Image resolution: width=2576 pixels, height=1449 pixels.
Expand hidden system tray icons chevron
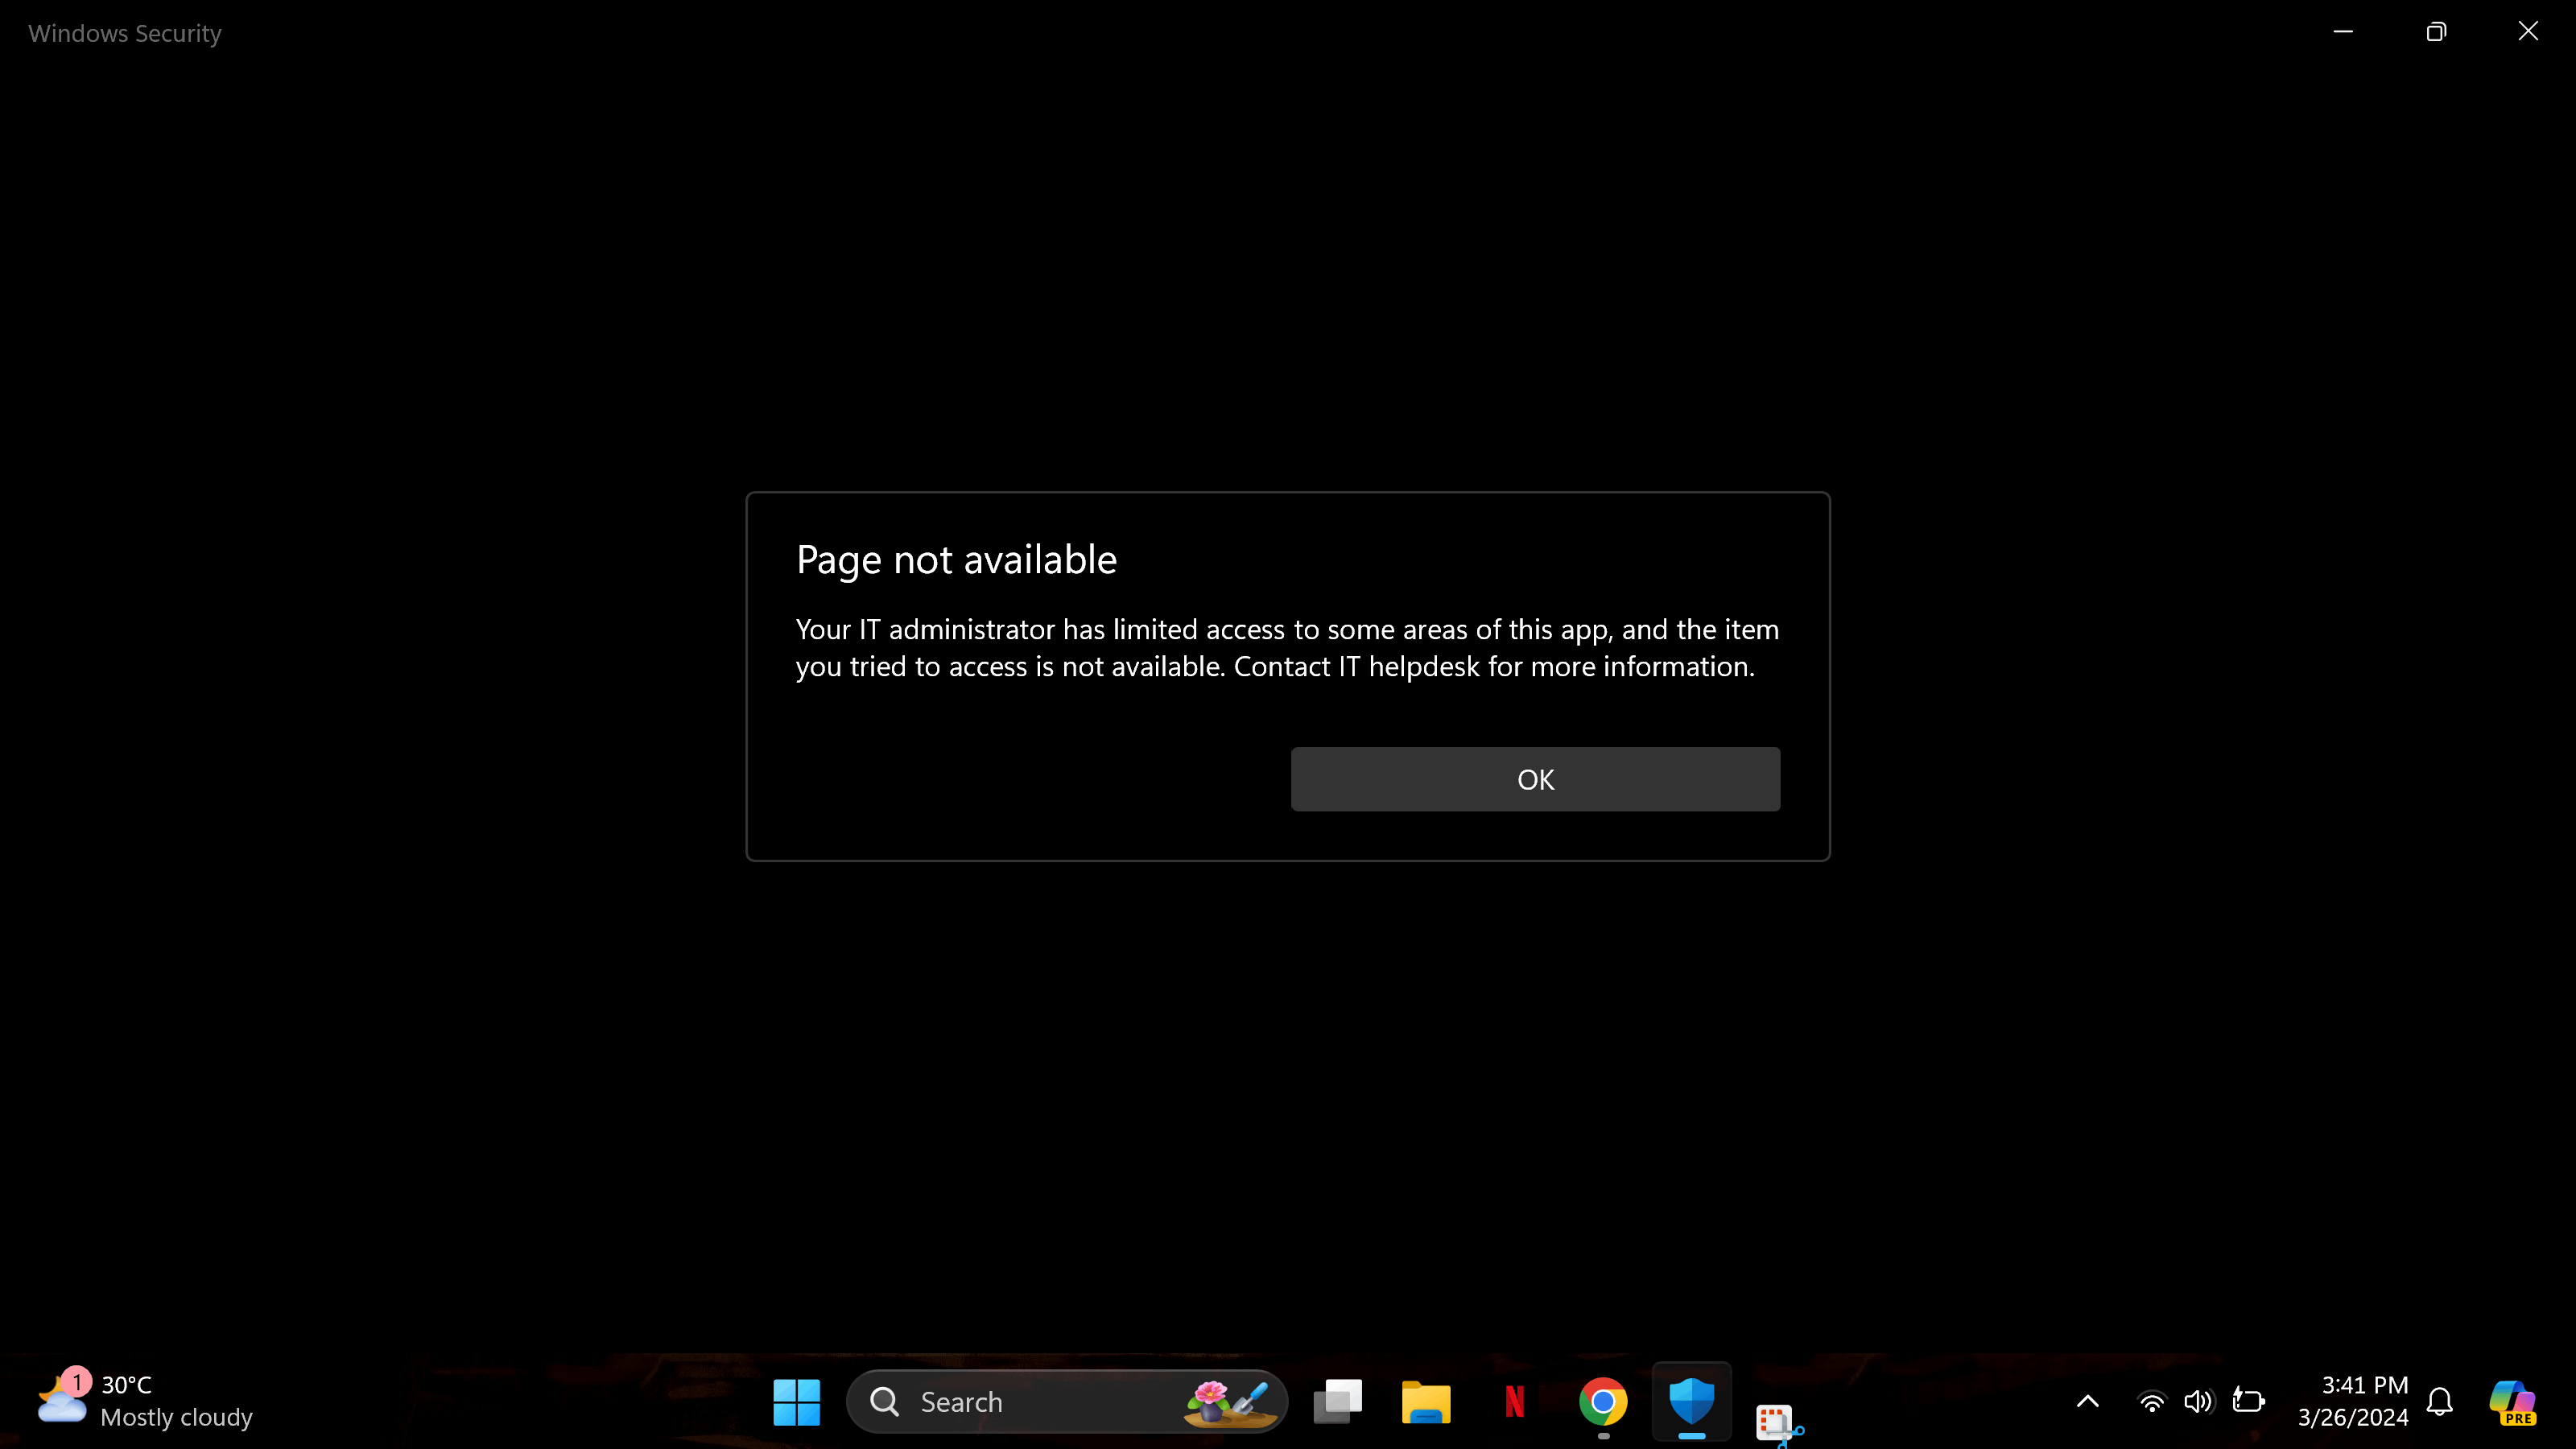tap(2088, 1402)
